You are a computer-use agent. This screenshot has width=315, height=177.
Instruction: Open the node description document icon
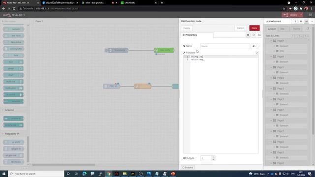click(x=254, y=35)
